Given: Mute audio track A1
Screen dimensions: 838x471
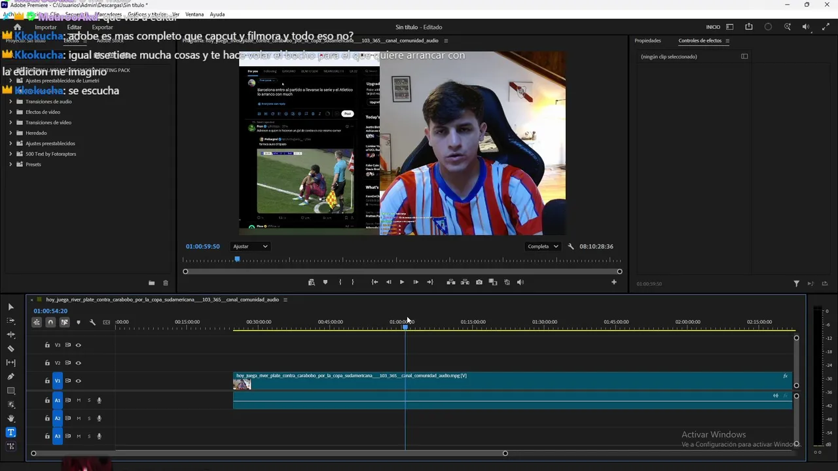Looking at the screenshot, I should [79, 400].
